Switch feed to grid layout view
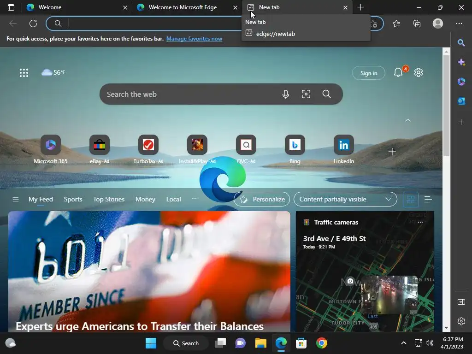This screenshot has width=472, height=354. pos(411,199)
